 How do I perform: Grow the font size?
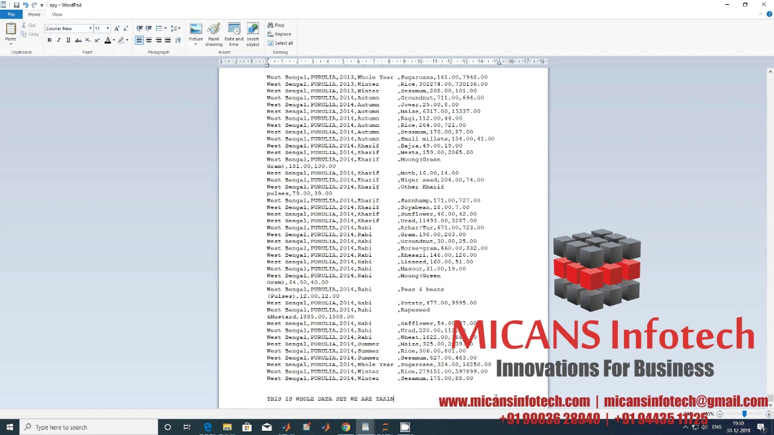coord(117,28)
